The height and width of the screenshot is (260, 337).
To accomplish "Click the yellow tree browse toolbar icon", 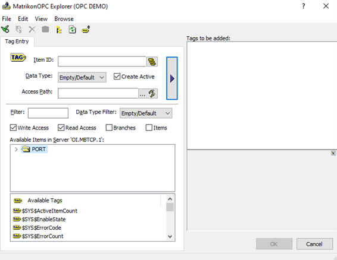I will pos(59,30).
